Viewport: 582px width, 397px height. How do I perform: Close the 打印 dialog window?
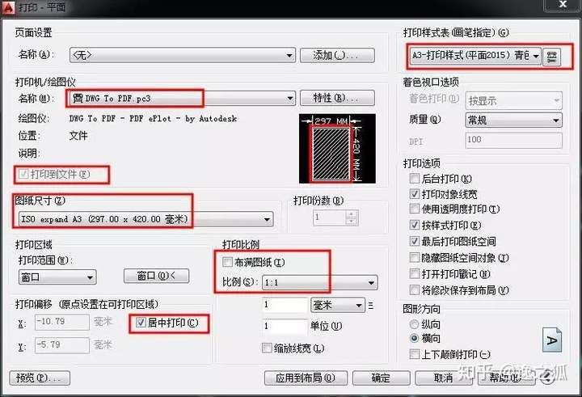[563, 5]
